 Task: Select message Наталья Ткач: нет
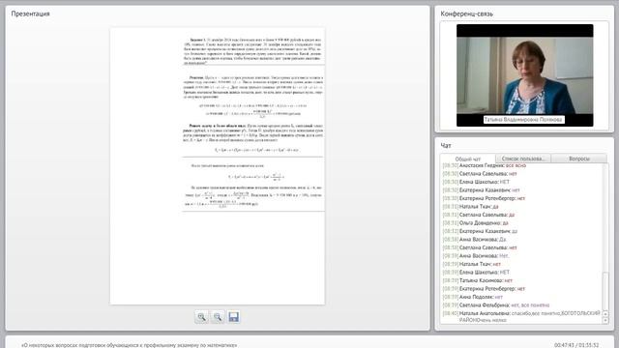[471, 264]
